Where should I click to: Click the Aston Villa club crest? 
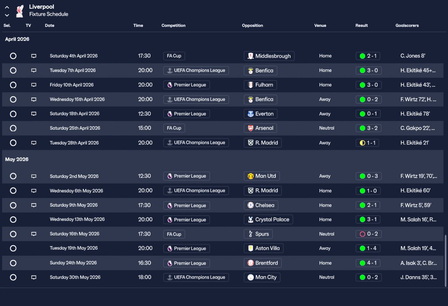(251, 248)
